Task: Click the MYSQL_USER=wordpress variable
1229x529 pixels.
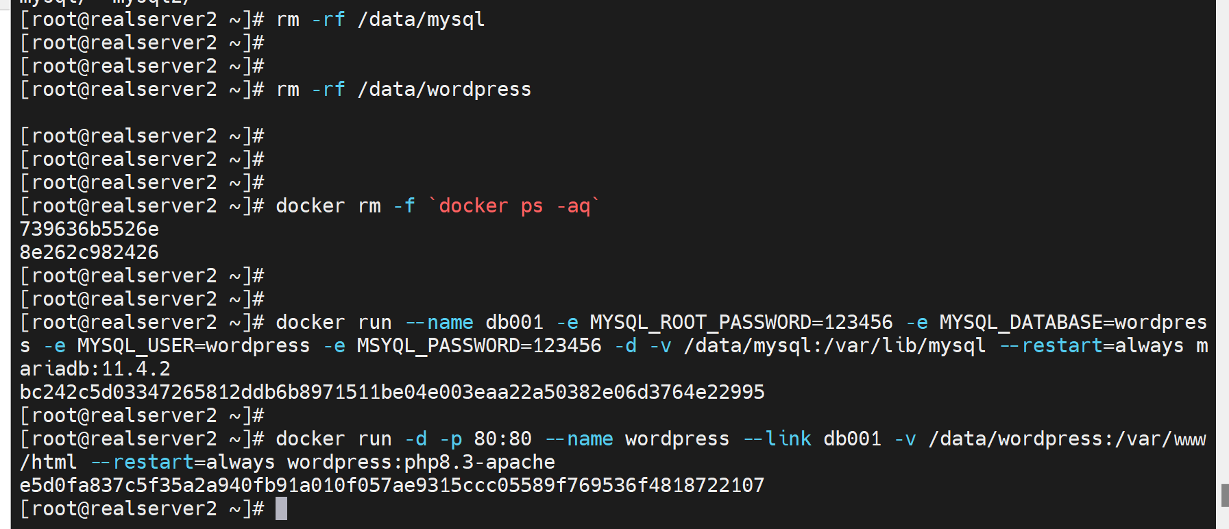Action: click(193, 345)
